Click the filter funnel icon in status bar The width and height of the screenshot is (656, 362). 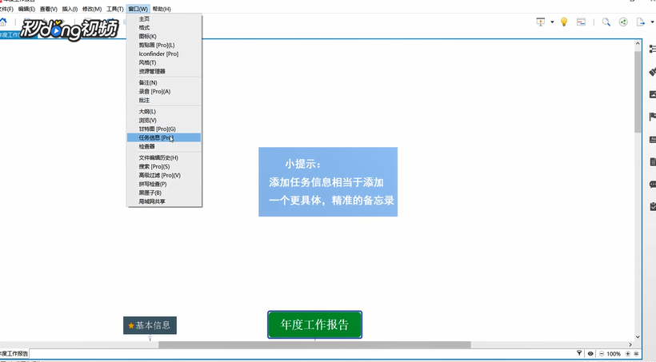point(579,354)
